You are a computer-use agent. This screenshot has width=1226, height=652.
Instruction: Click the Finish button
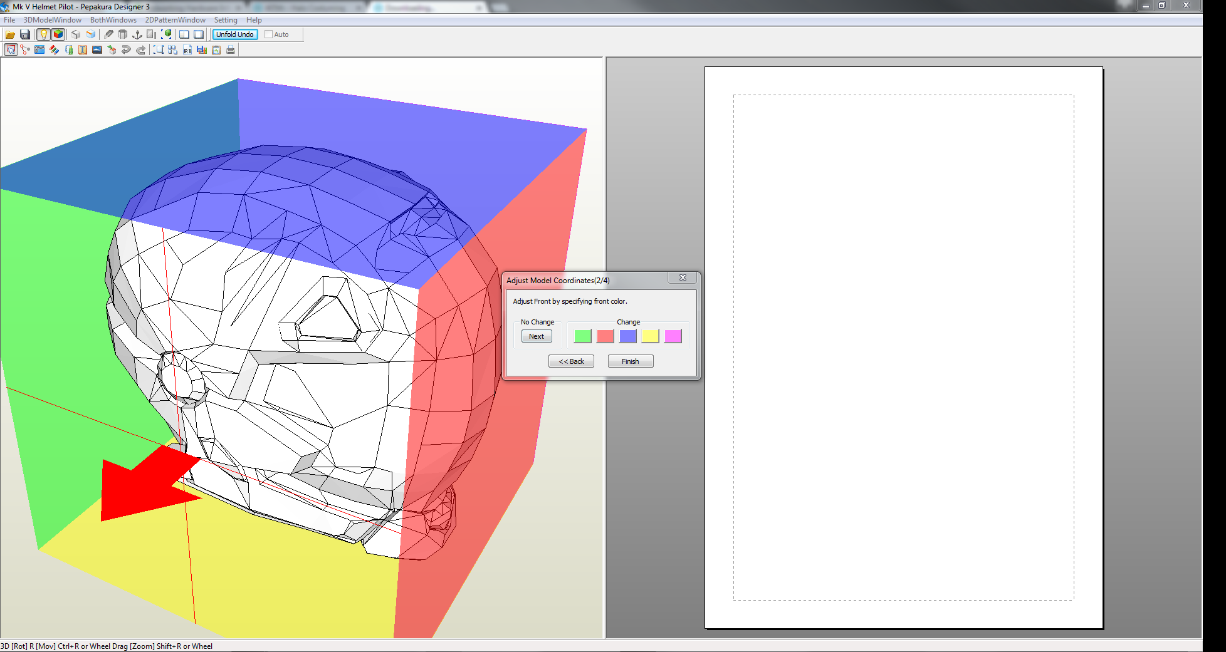pyautogui.click(x=630, y=361)
